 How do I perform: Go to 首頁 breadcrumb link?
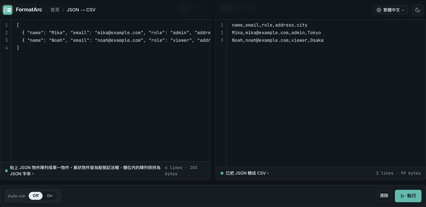click(x=55, y=10)
